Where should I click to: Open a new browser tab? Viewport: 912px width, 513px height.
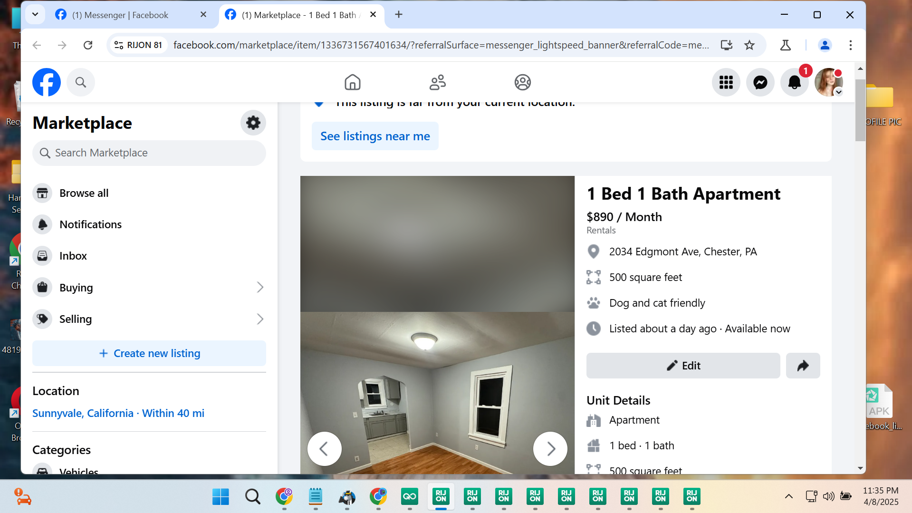click(399, 15)
